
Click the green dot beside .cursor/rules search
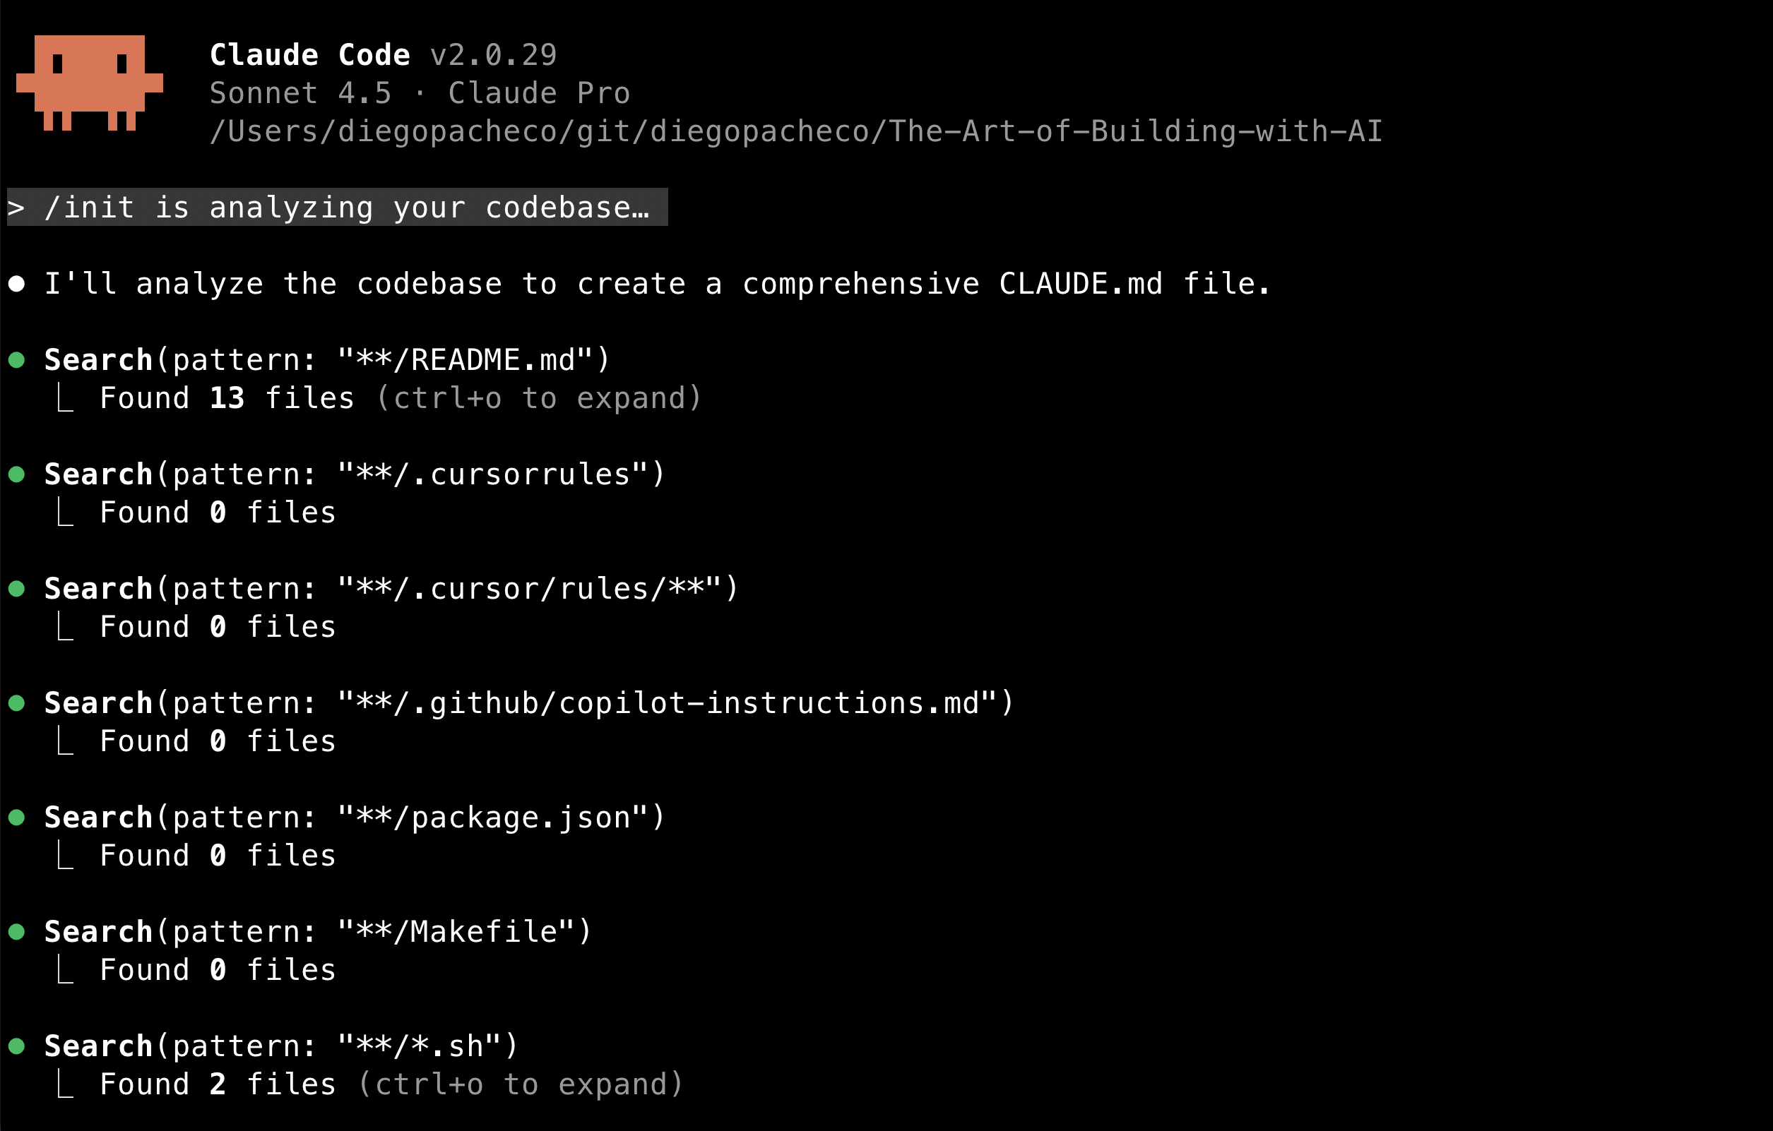[x=17, y=589]
